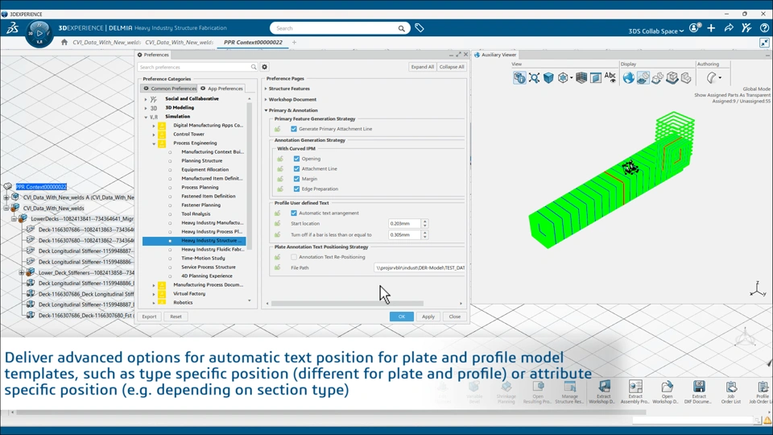The width and height of the screenshot is (773, 435).
Task: Collapse Primary & Annotation section
Action: pos(267,110)
